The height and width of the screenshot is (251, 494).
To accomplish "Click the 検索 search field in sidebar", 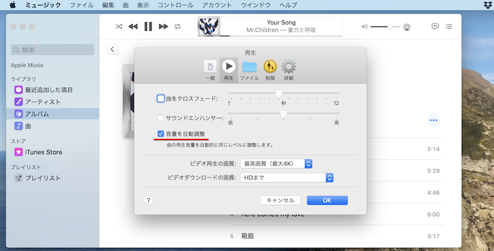I will (x=52, y=49).
